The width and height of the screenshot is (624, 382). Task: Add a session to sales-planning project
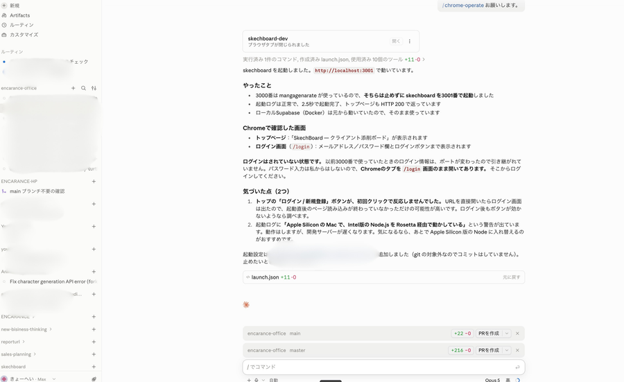(x=94, y=354)
